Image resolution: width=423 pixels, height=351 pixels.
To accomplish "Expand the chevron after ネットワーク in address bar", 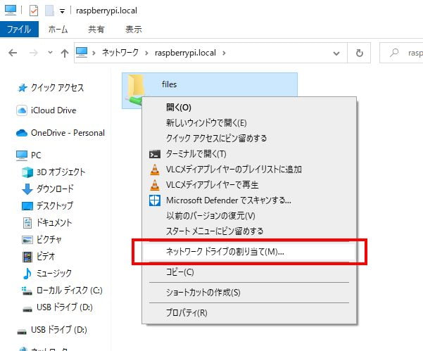I will pos(147,53).
